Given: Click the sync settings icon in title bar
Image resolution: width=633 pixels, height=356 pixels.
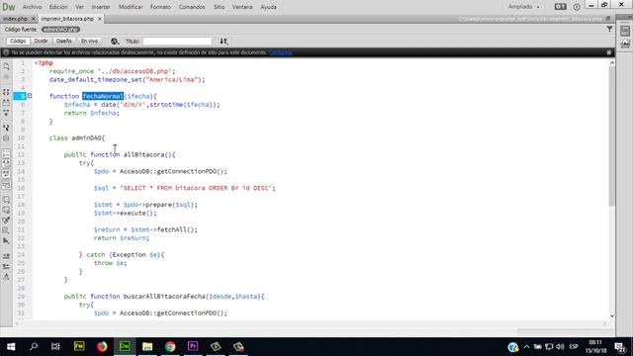Looking at the screenshot, I should (561, 7).
